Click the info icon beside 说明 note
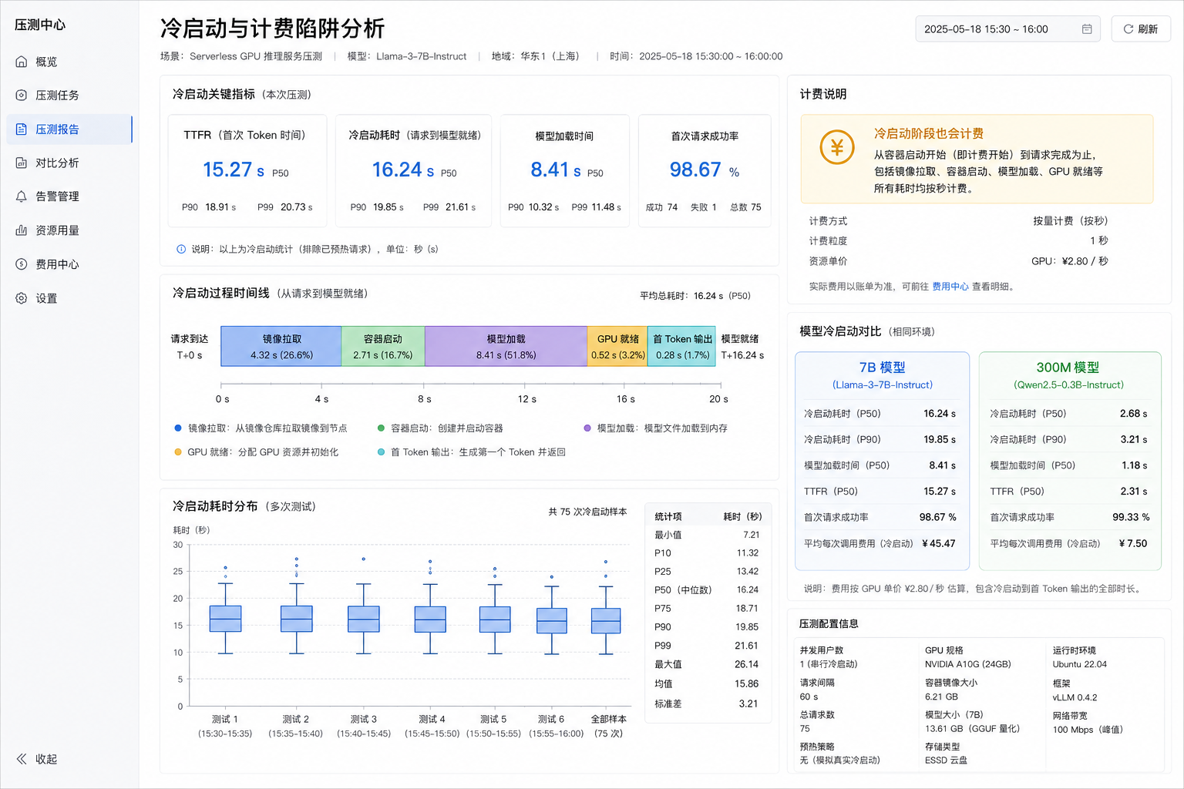 click(x=181, y=249)
